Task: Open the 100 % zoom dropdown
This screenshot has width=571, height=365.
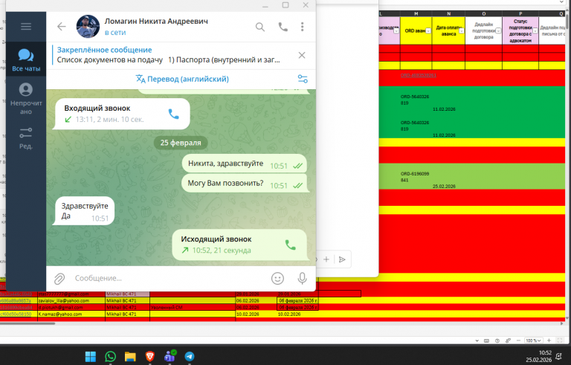Action: (x=534, y=340)
